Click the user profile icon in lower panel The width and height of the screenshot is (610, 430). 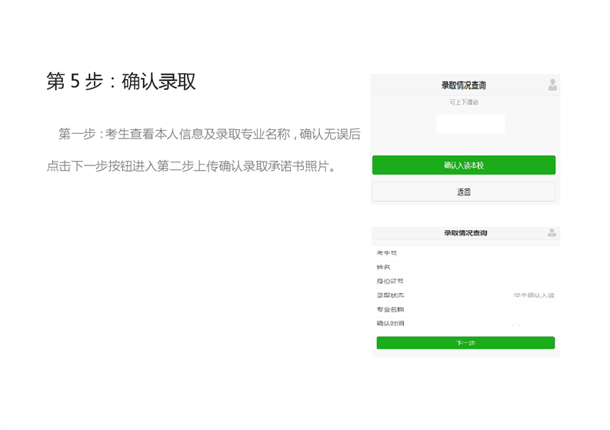point(552,232)
